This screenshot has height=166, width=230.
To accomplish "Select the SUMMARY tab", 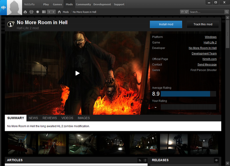I will point(16,118).
